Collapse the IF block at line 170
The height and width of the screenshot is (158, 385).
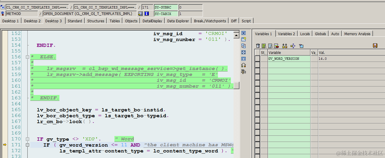pos(27,139)
